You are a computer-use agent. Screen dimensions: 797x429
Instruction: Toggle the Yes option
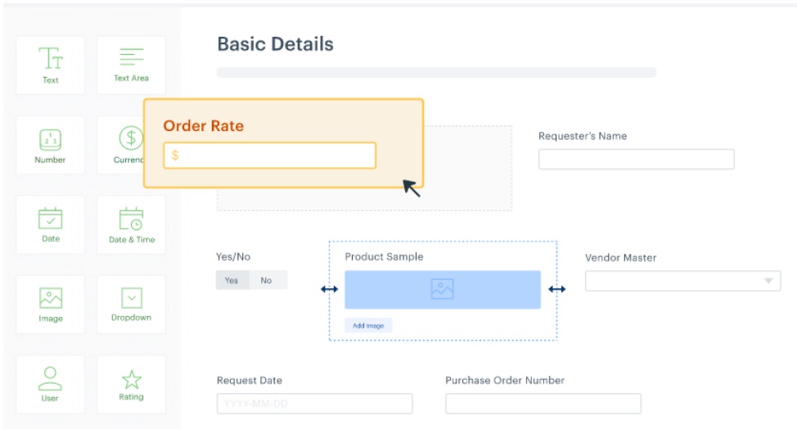(x=232, y=280)
